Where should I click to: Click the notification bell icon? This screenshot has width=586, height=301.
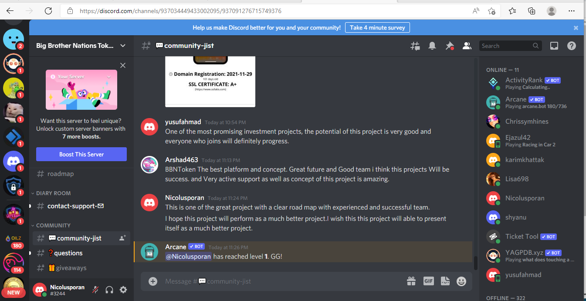(432, 46)
